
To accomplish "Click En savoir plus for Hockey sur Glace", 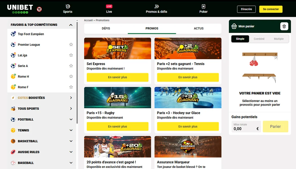I will tap(188, 126).
